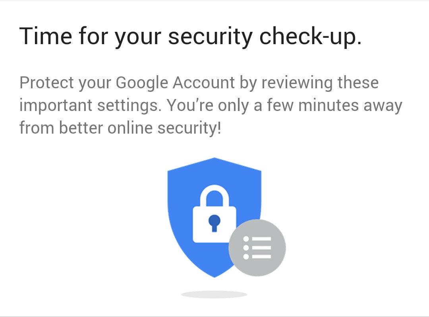The height and width of the screenshot is (317, 429).
Task: Click the dark blue keyhole in the padlock
Action: click(214, 222)
